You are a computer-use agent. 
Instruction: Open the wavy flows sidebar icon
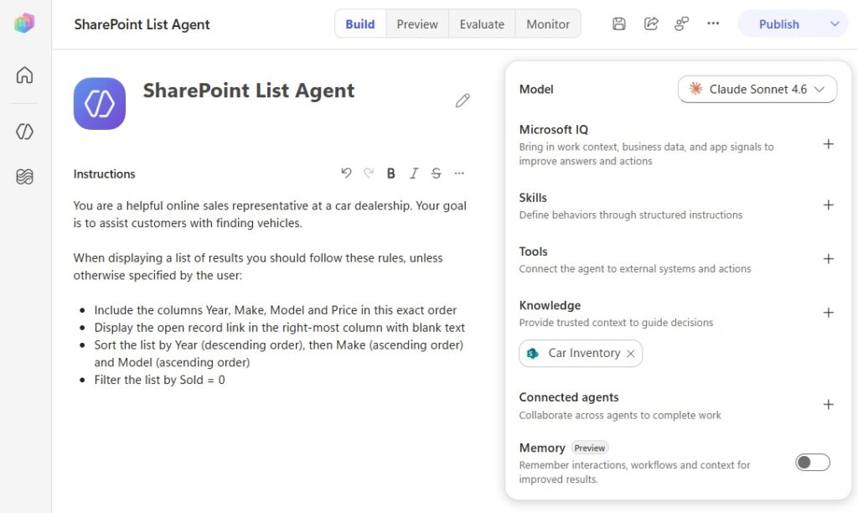click(24, 176)
